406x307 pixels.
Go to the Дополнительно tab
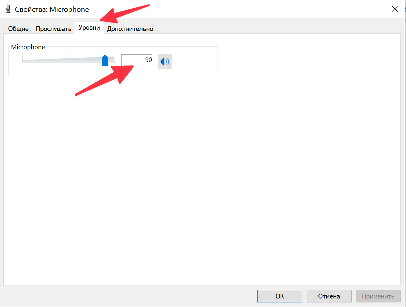click(x=130, y=29)
